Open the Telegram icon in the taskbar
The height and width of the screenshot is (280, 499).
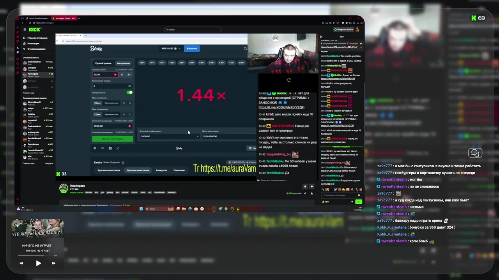[x=220, y=209]
